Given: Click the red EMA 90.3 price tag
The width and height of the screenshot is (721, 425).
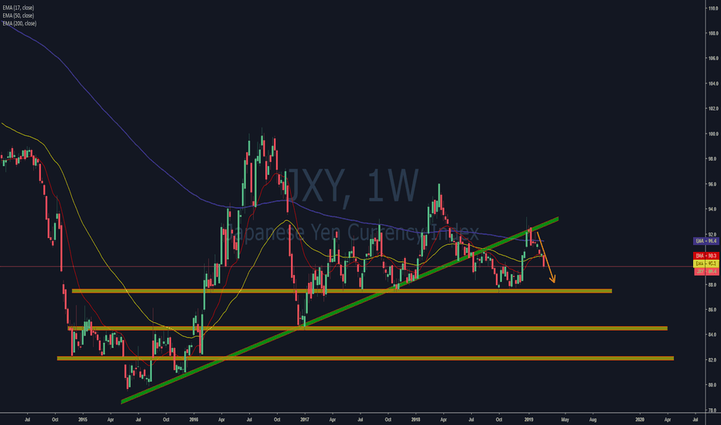Looking at the screenshot, I should [x=706, y=256].
